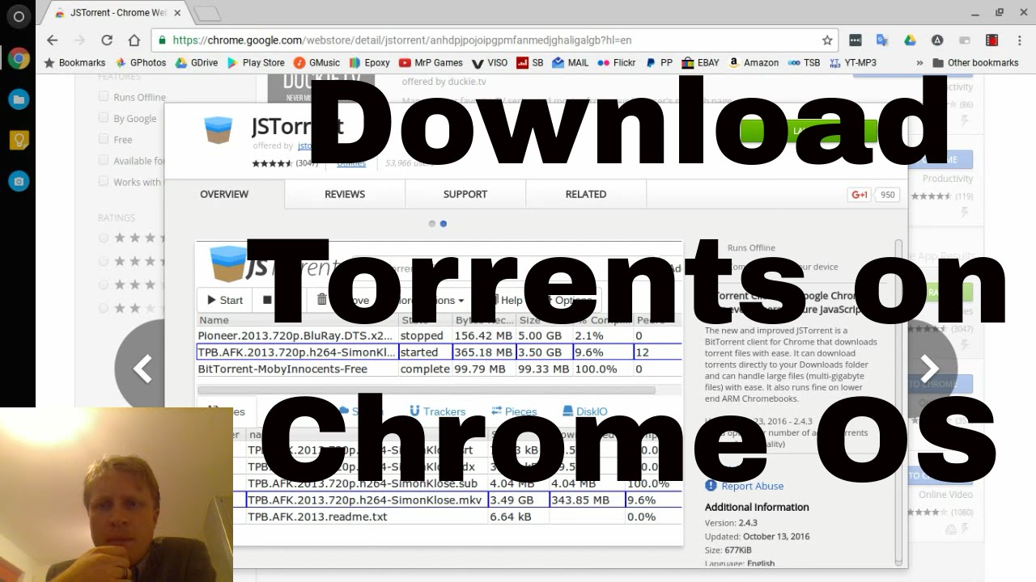Click the greyed forward arrow
1036x582 pixels.
point(79,40)
